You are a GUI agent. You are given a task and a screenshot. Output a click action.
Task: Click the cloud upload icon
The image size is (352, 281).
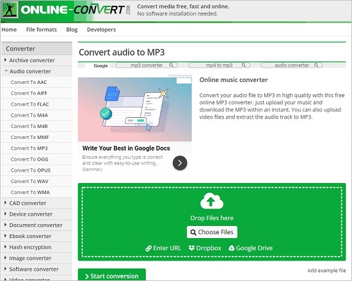tap(211, 200)
